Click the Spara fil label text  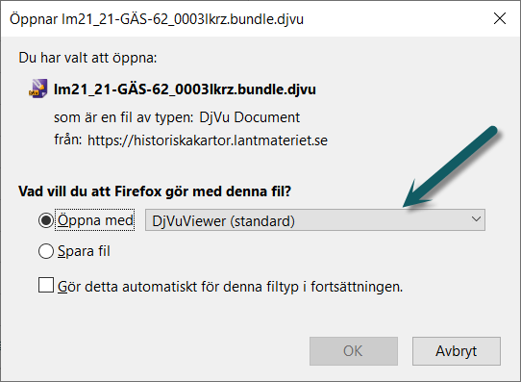(x=84, y=251)
